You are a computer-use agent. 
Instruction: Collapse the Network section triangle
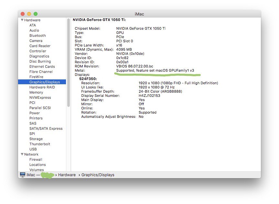[22, 154]
